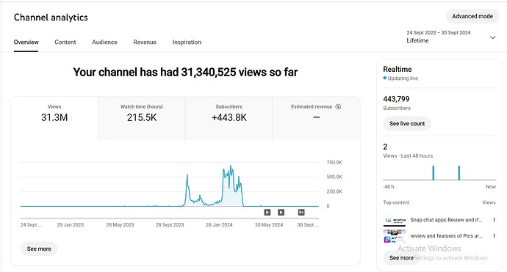Click the first realtime views bar
507x272 pixels.
coord(434,172)
